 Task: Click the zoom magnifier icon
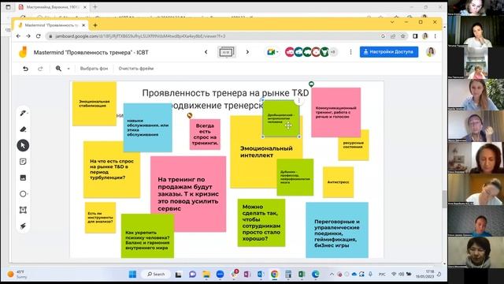click(x=58, y=69)
